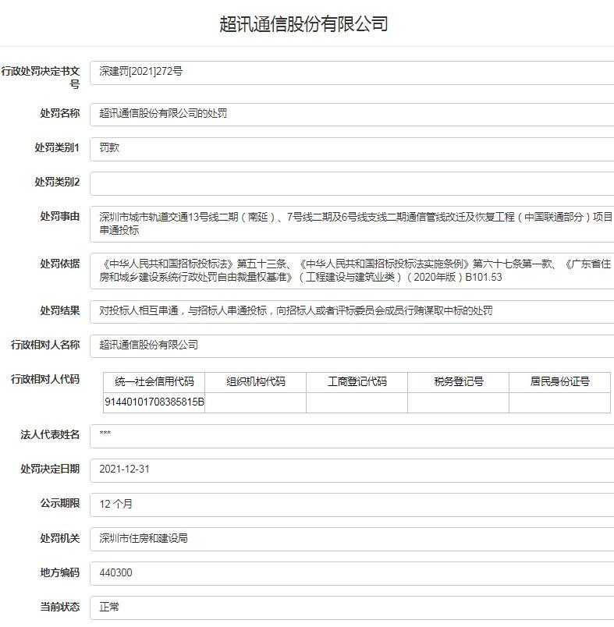Click the 处罚类别1 field showing 罚款
Viewport: 614px width, 627px height.
(x=352, y=149)
